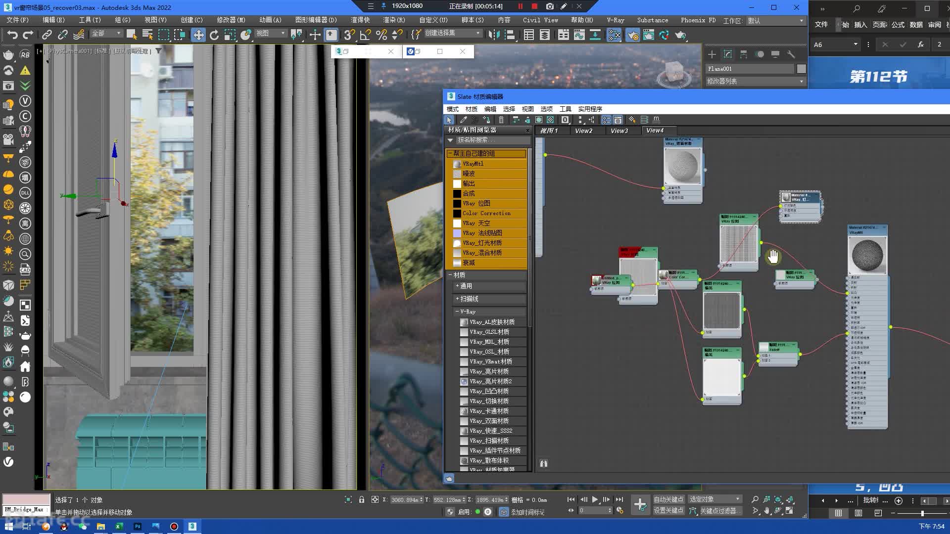Collapse the 帮主自己建的组 group
Viewport: 950px width, 534px height.
[x=450, y=153]
